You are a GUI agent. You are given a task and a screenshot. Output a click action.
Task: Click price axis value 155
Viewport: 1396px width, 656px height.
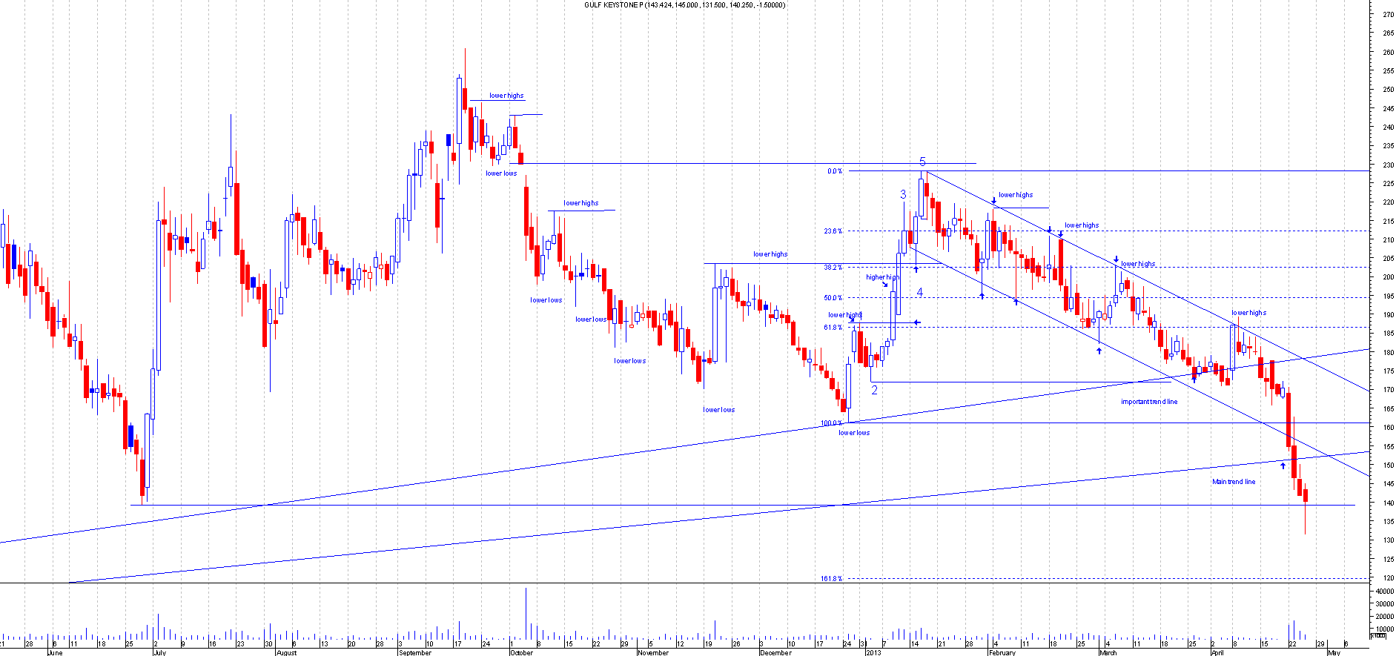point(1388,447)
